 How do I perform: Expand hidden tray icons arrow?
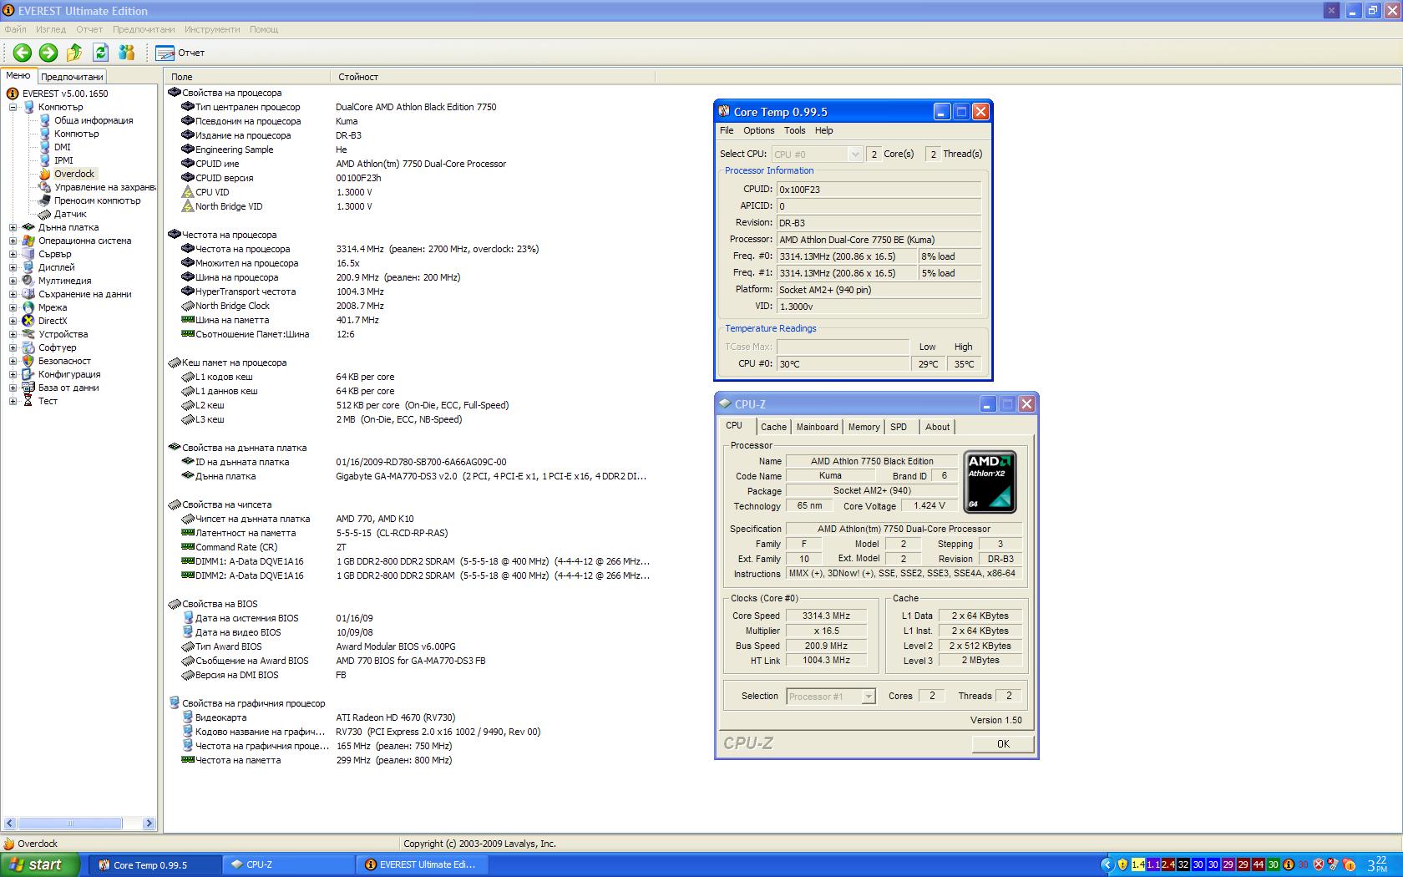point(1107,864)
